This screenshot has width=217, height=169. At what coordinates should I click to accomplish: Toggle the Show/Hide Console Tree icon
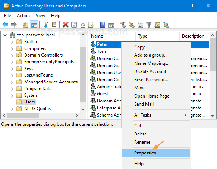tap(34, 25)
